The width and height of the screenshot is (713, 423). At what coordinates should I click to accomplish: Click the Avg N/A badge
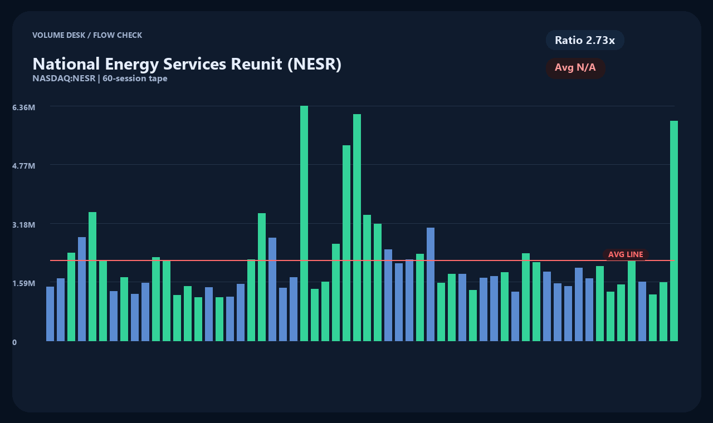575,68
